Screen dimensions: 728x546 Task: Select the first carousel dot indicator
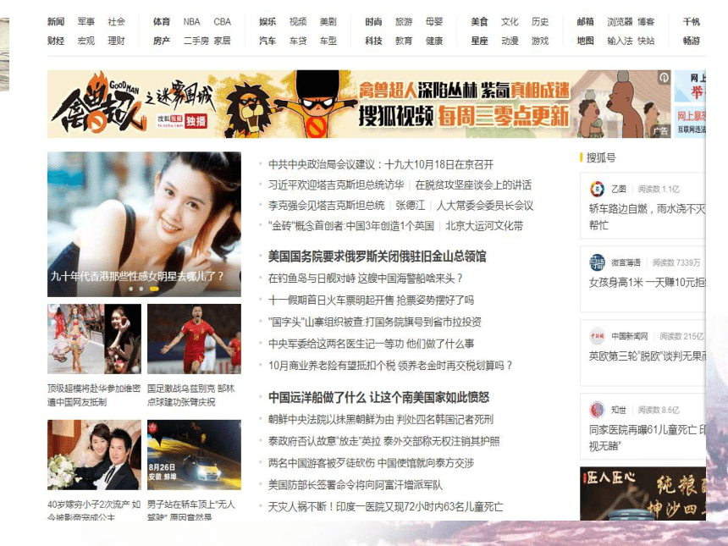[x=131, y=289]
